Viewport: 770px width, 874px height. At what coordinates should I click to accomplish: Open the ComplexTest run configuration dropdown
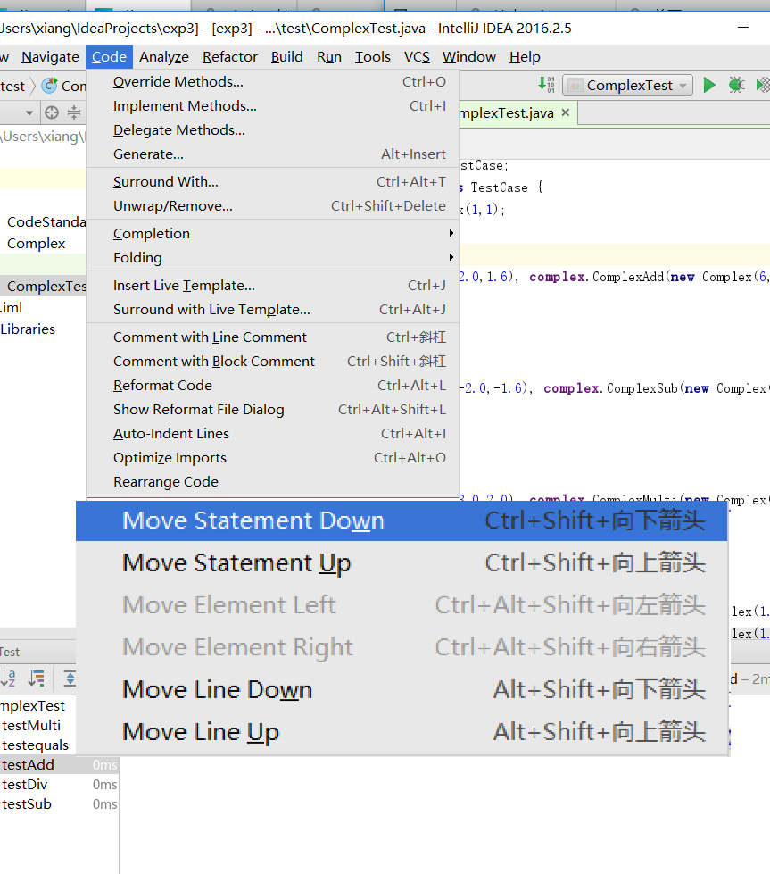point(627,85)
